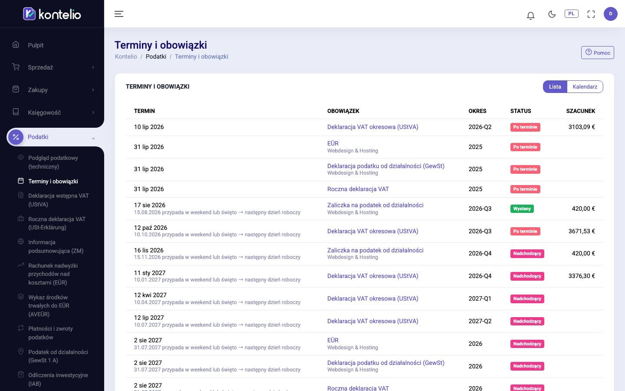The width and height of the screenshot is (625, 391).
Task: Expand the Zakupy submenu chevron
Action: (x=93, y=90)
